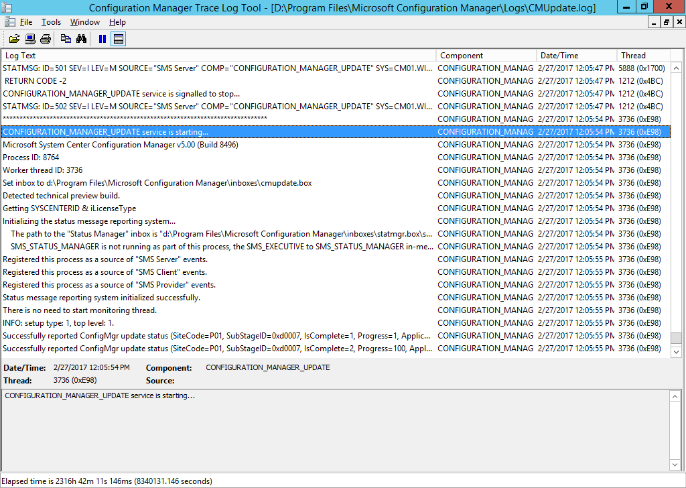This screenshot has height=488, width=686.
Task: Sort by the Date/Time column header
Action: coord(577,56)
